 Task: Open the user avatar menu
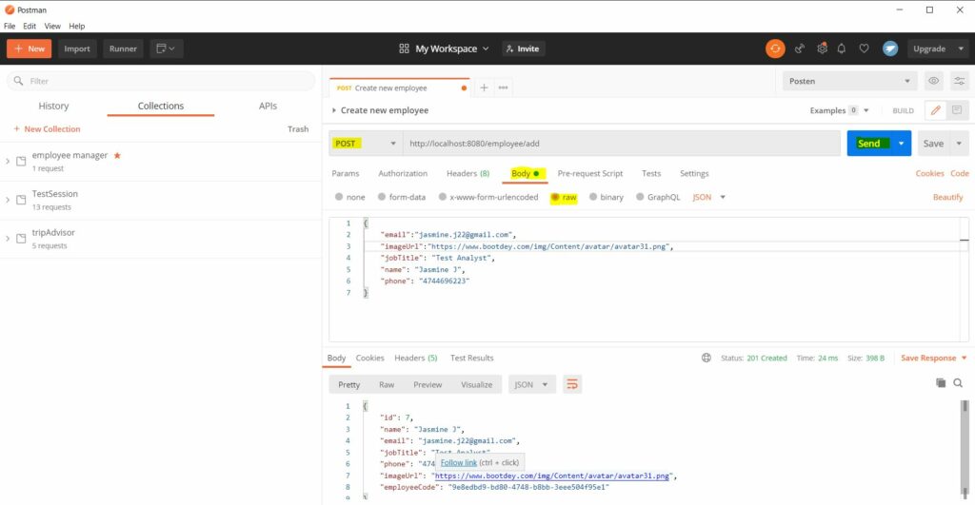[890, 49]
